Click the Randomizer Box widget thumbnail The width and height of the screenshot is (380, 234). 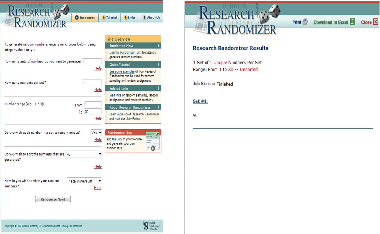(152, 141)
